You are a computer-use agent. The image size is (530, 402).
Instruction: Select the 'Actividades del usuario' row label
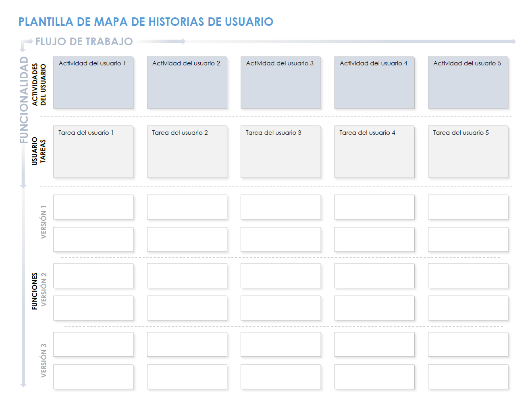pos(39,85)
